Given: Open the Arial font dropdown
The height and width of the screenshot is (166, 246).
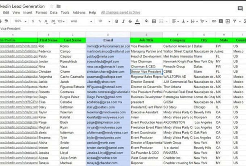Looking at the screenshot, I should (81, 21).
